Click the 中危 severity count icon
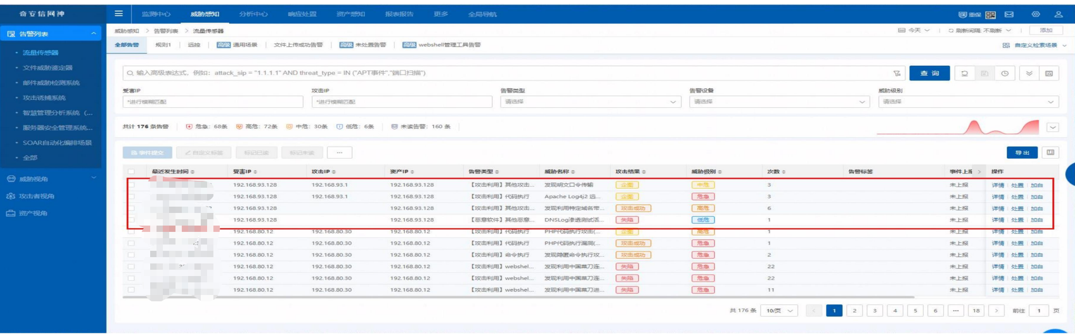The image size is (1075, 336). (289, 127)
